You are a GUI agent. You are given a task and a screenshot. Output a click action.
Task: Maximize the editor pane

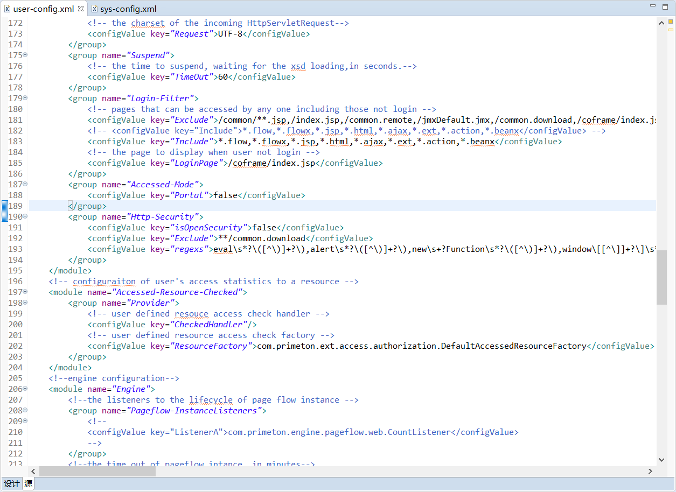point(667,7)
